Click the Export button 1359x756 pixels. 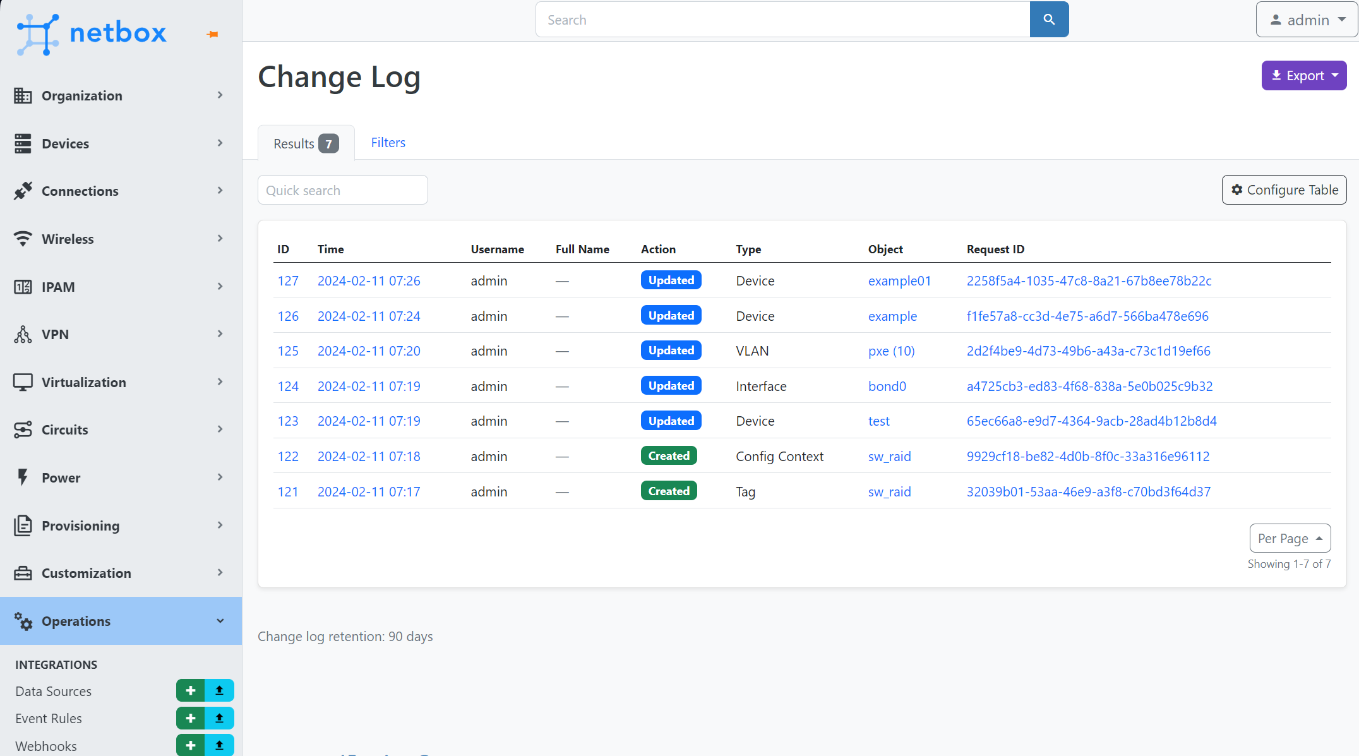pos(1303,75)
